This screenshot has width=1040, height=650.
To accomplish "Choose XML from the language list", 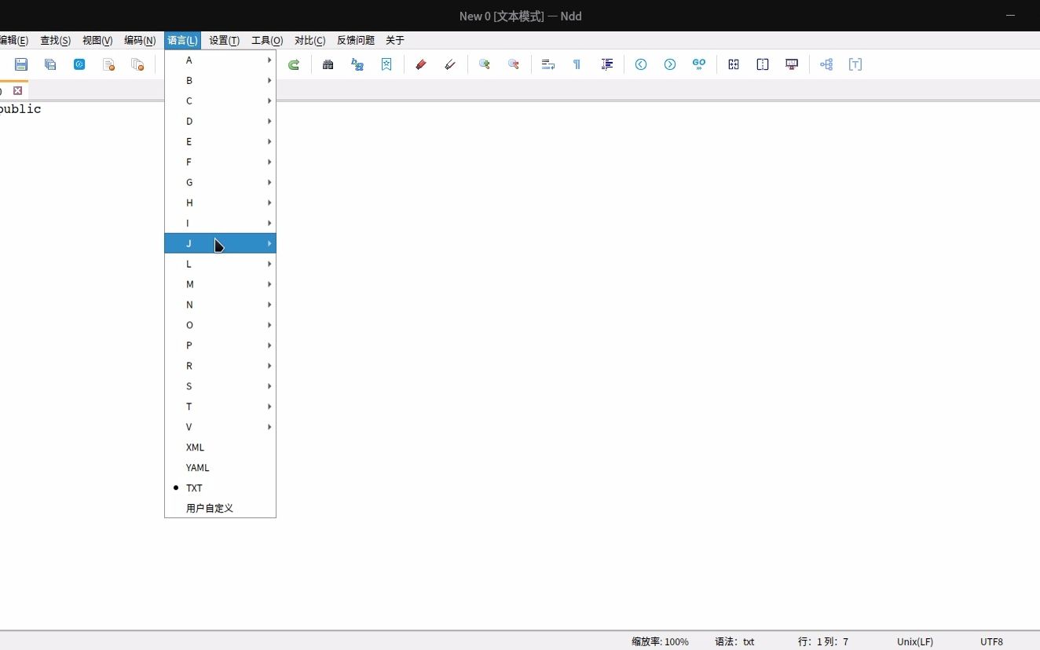I will point(195,447).
